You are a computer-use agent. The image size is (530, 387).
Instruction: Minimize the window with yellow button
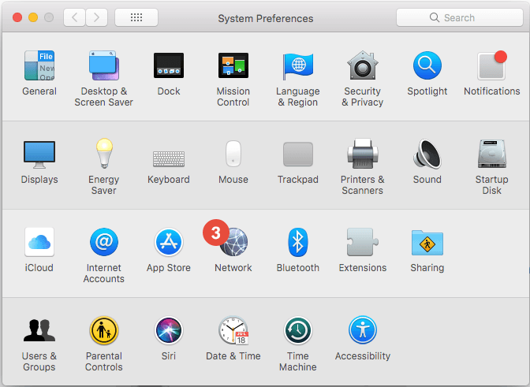(33, 17)
